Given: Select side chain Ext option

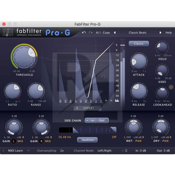Looking at the screenshot, I should pos(103,120).
